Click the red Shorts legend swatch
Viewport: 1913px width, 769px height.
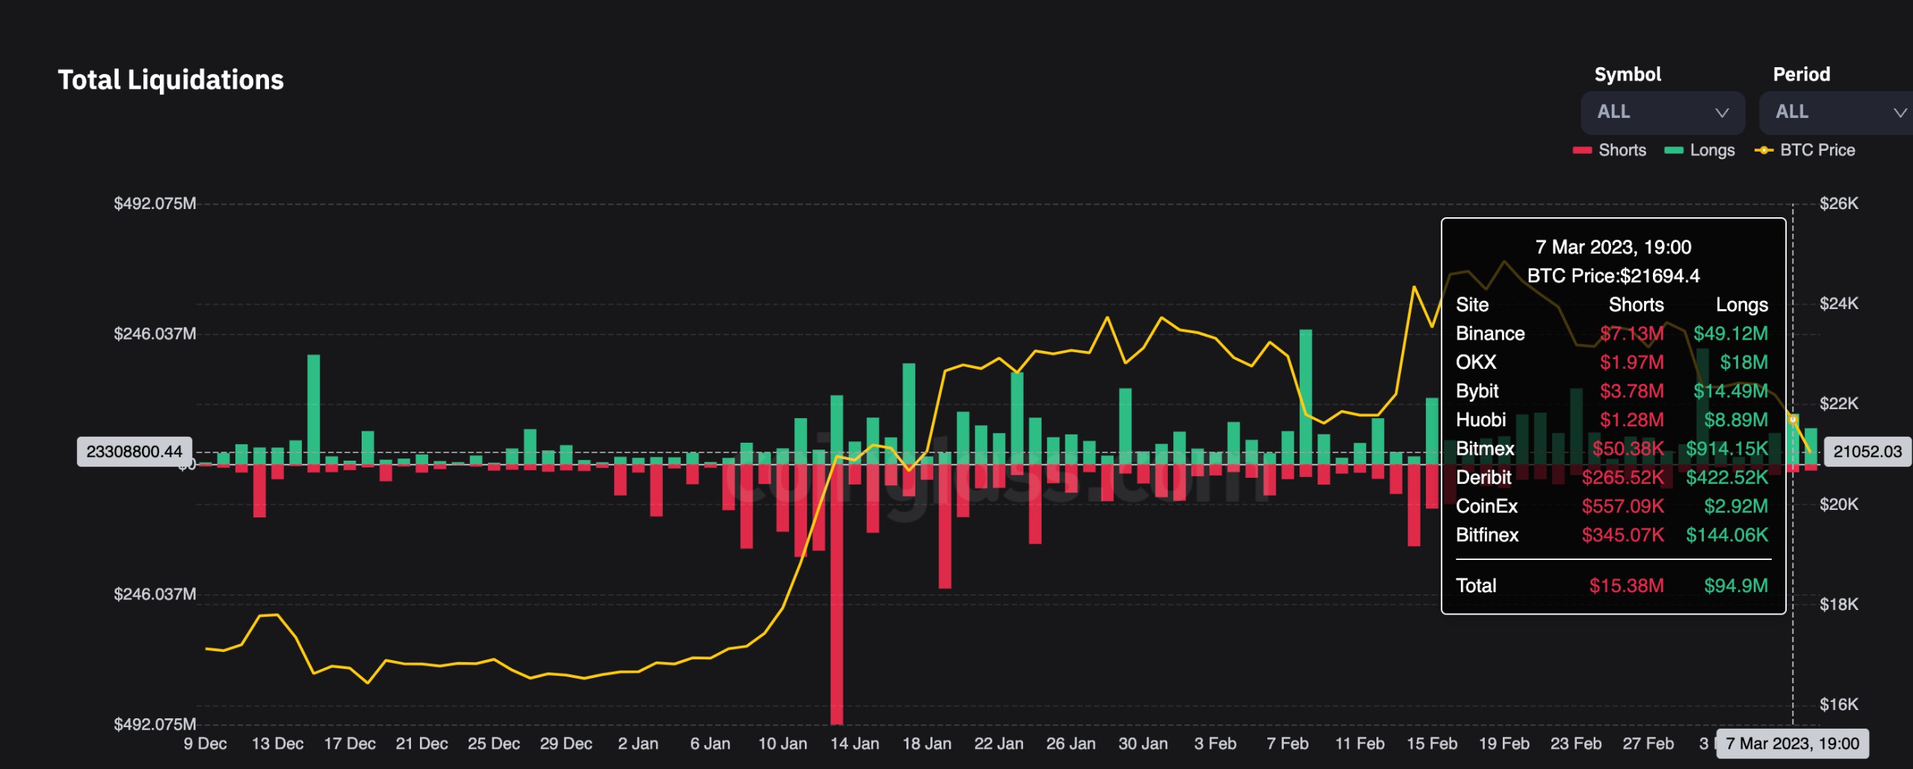click(1582, 150)
